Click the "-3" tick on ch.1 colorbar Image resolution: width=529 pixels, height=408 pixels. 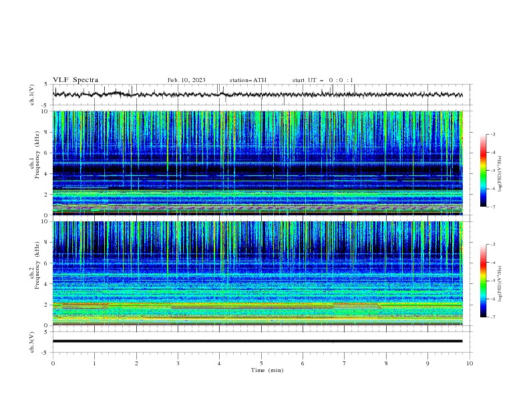493,134
